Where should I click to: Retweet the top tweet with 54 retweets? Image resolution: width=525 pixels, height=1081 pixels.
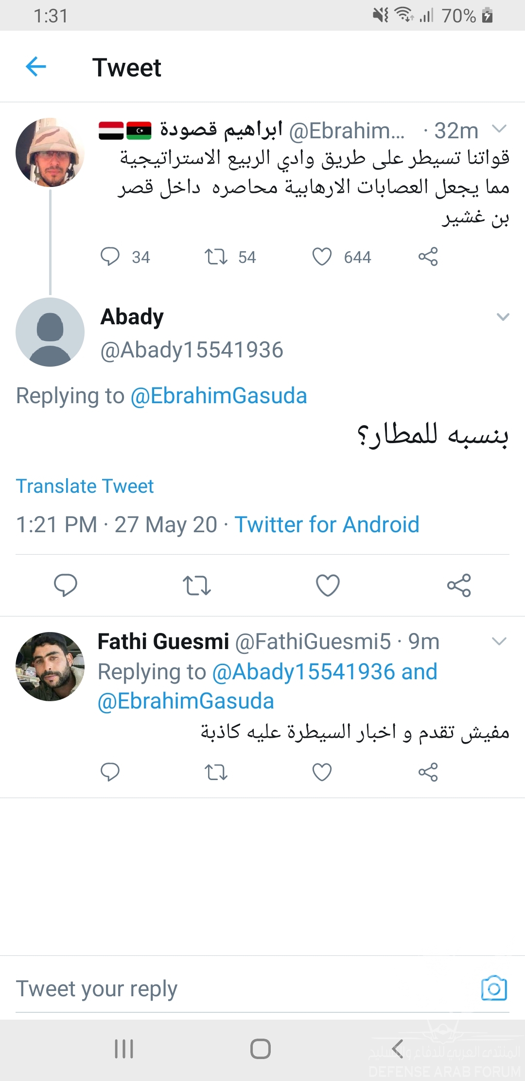(x=216, y=257)
